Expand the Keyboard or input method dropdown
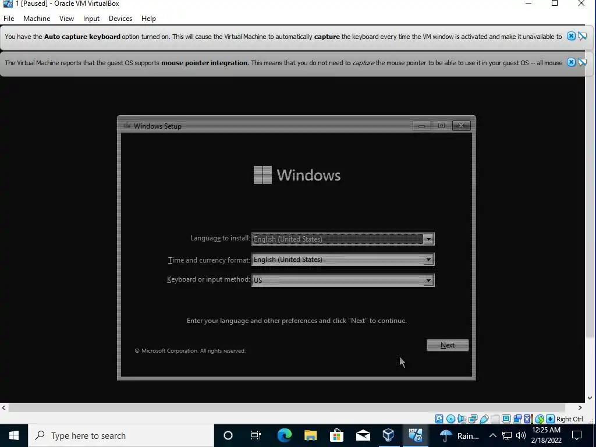 [428, 281]
